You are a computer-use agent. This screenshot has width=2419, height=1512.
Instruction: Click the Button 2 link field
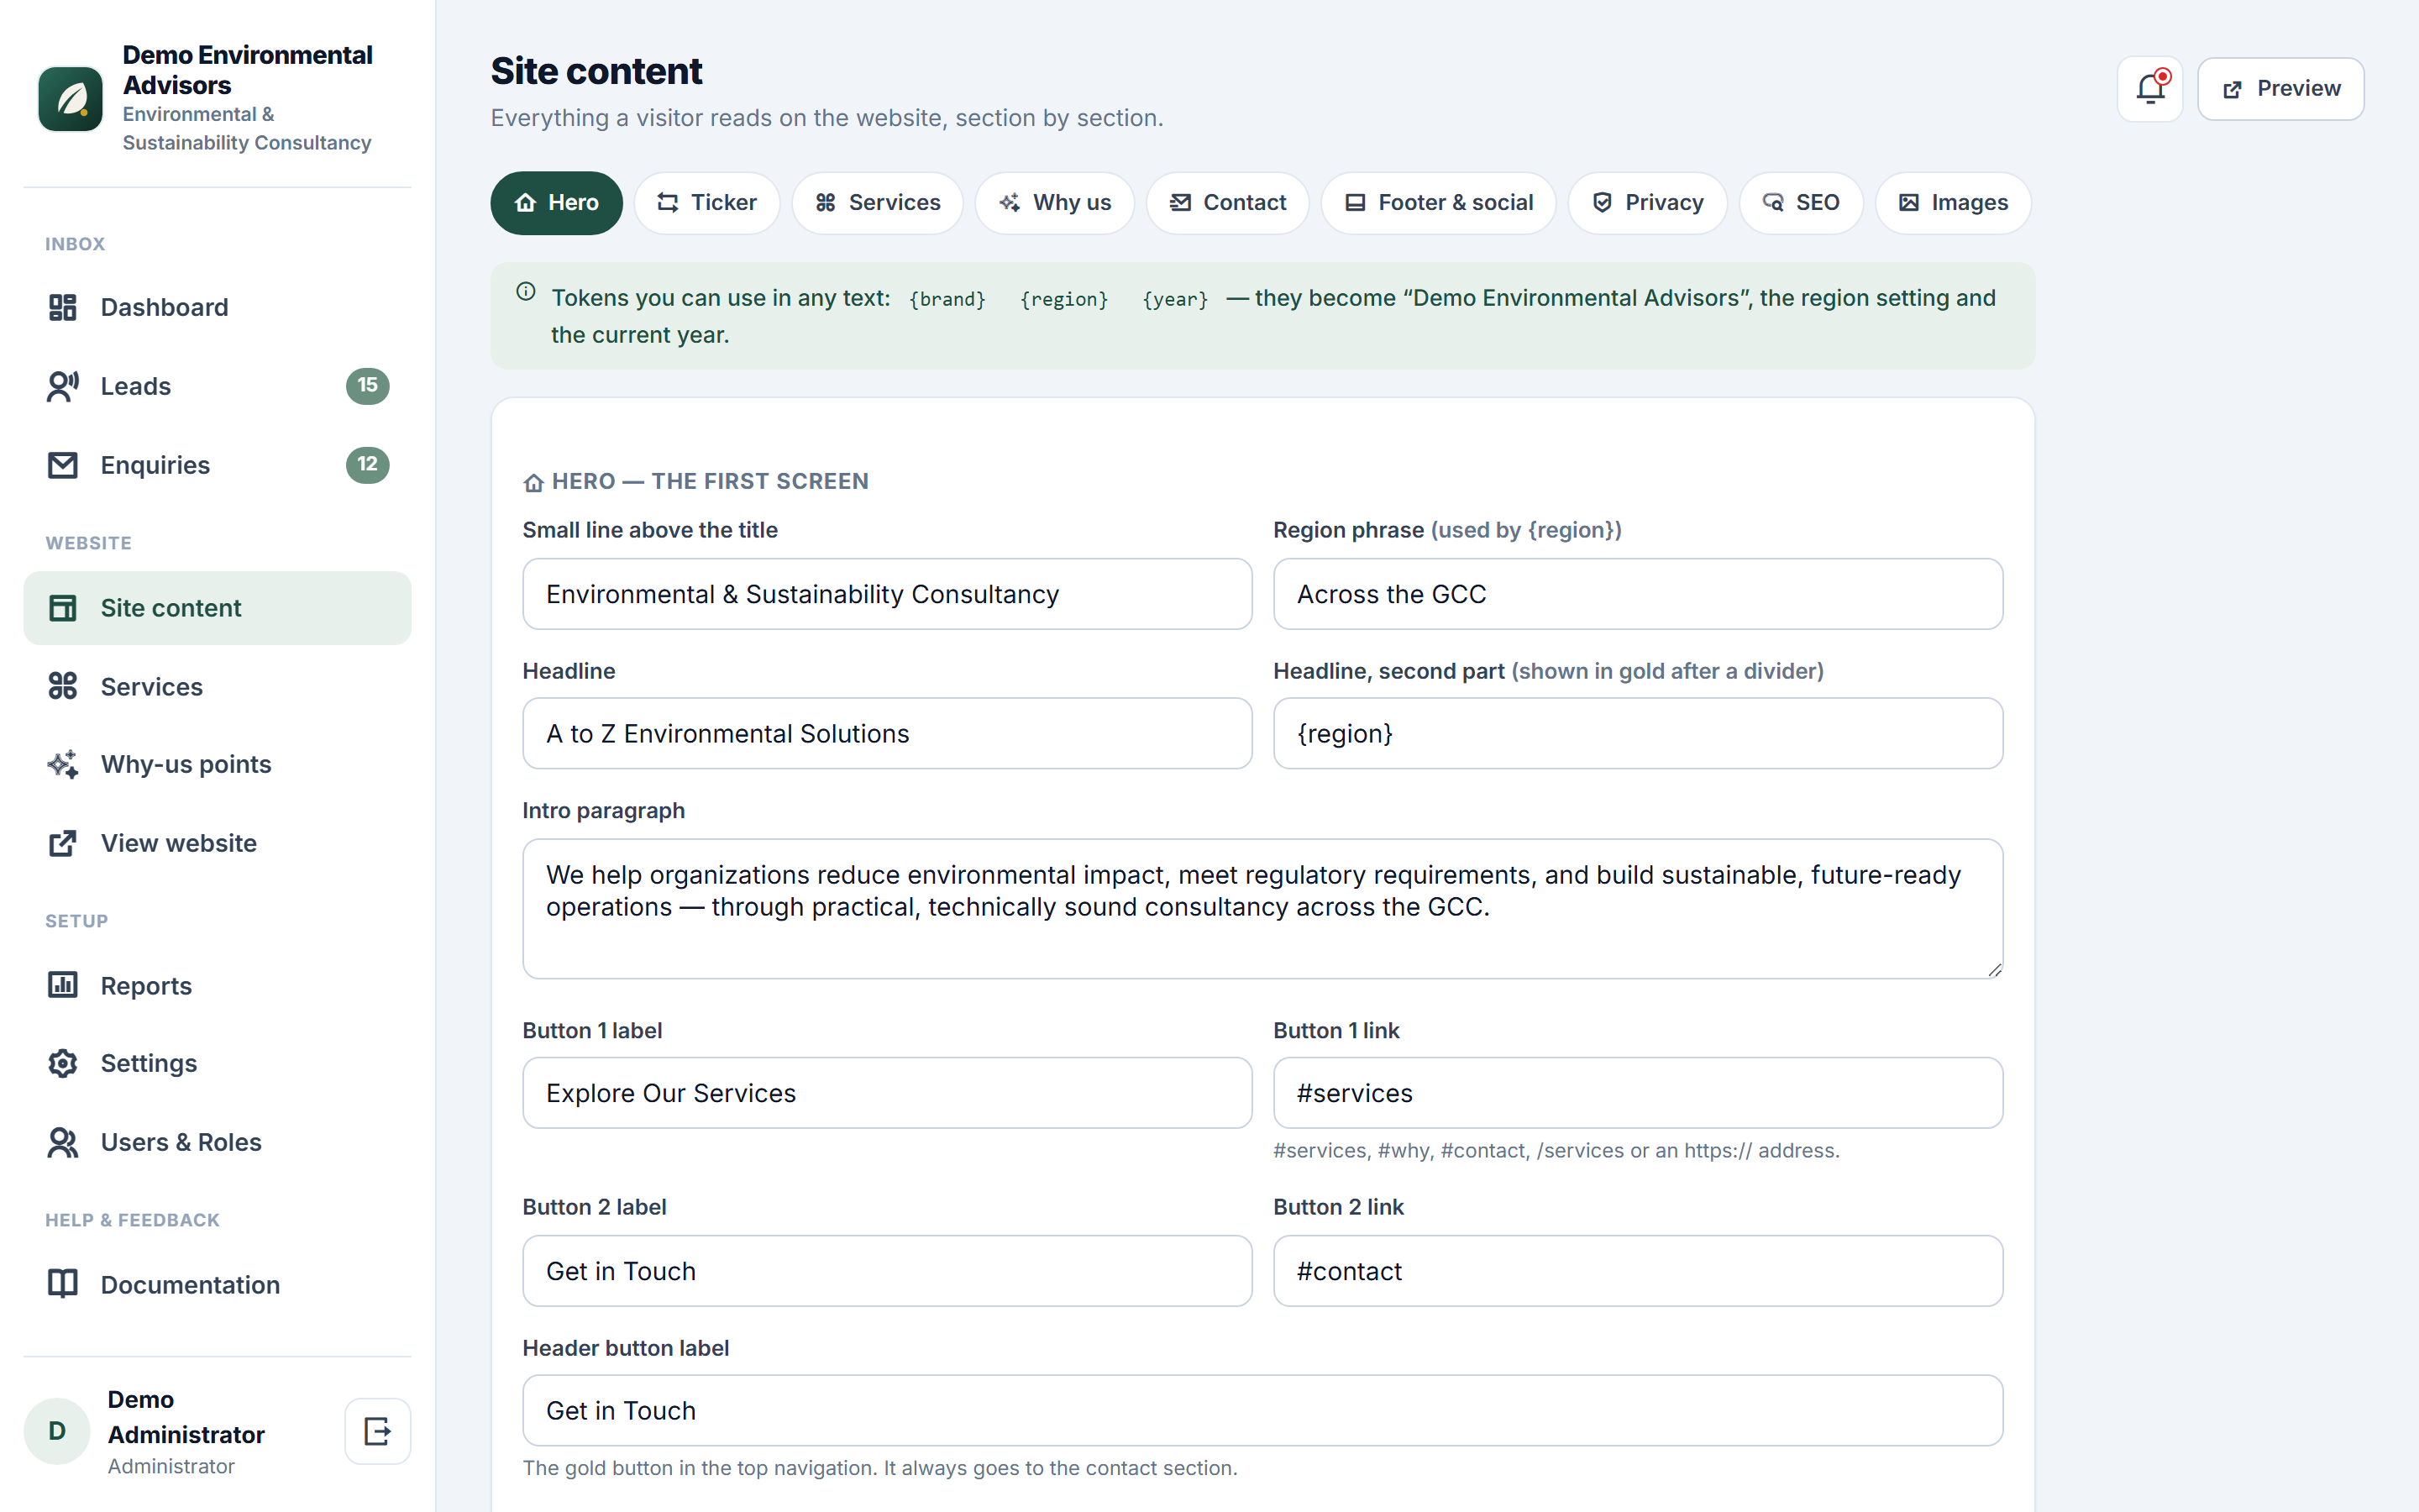pos(1637,1271)
